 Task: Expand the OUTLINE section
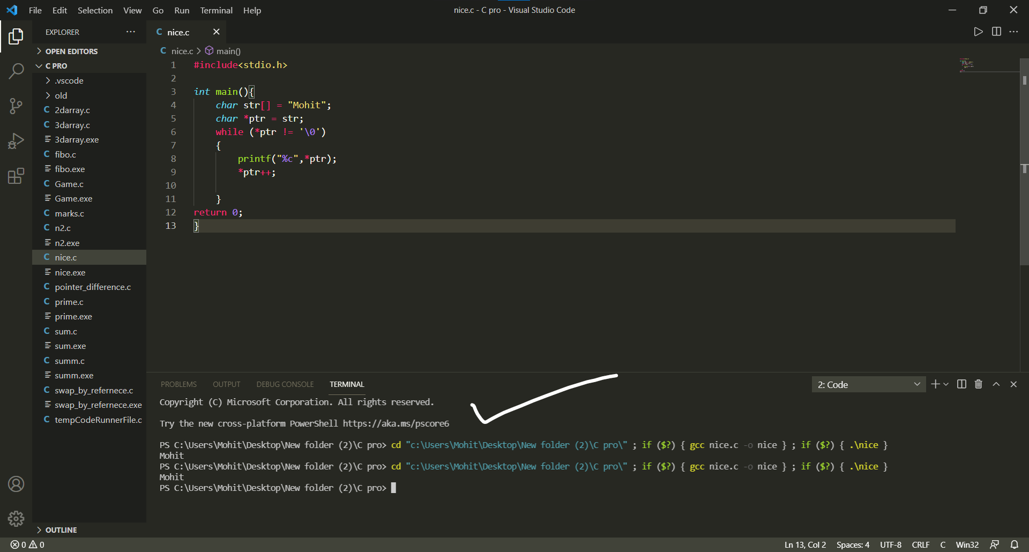coord(61,529)
